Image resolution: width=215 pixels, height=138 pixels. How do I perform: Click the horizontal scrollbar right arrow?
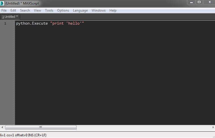pyautogui.click(x=213, y=127)
